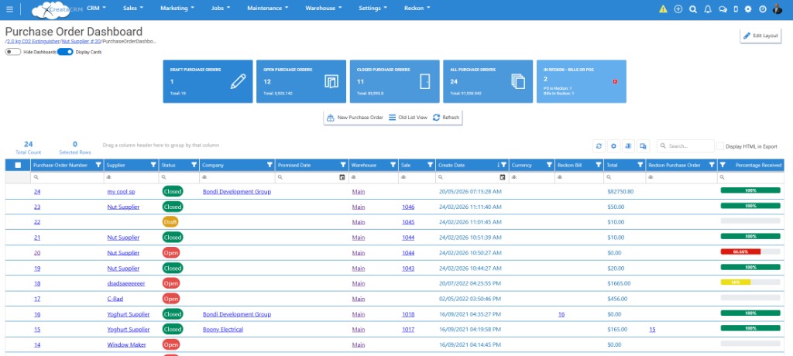
Task: Follow the Nut Supplier # 20 breadcrumb
Action: tap(81, 41)
